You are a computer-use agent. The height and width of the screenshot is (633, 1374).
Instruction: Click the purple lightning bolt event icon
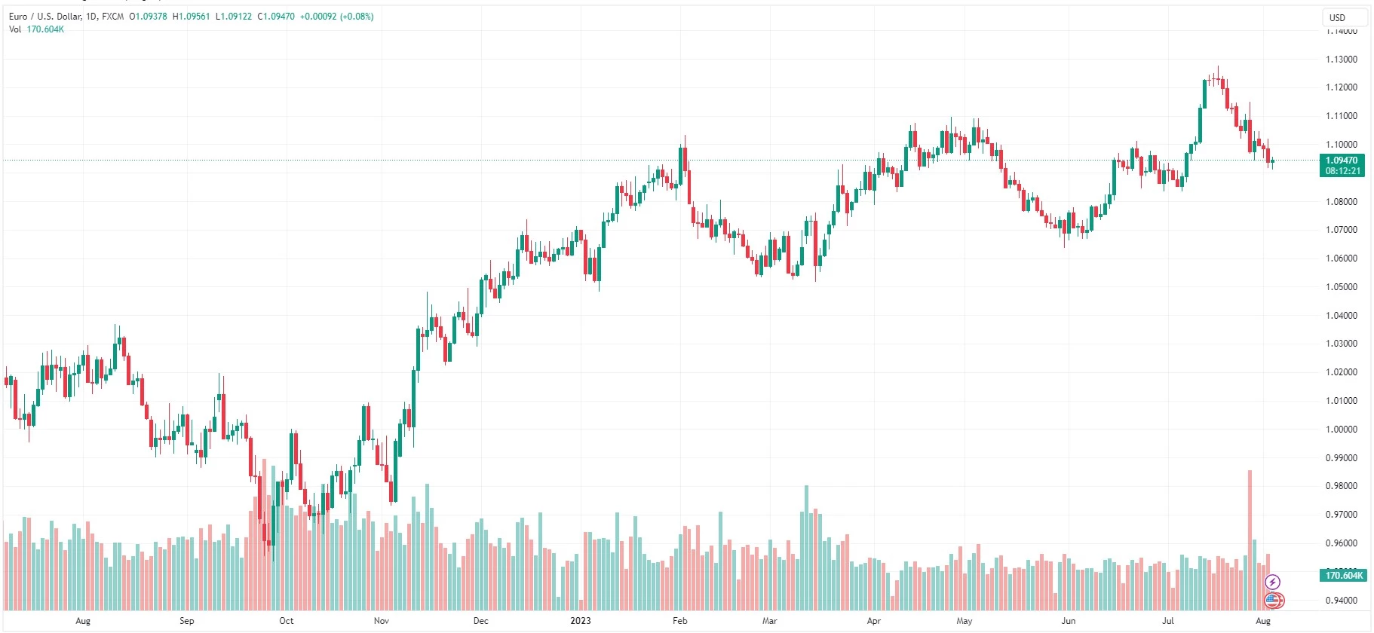pyautogui.click(x=1272, y=582)
